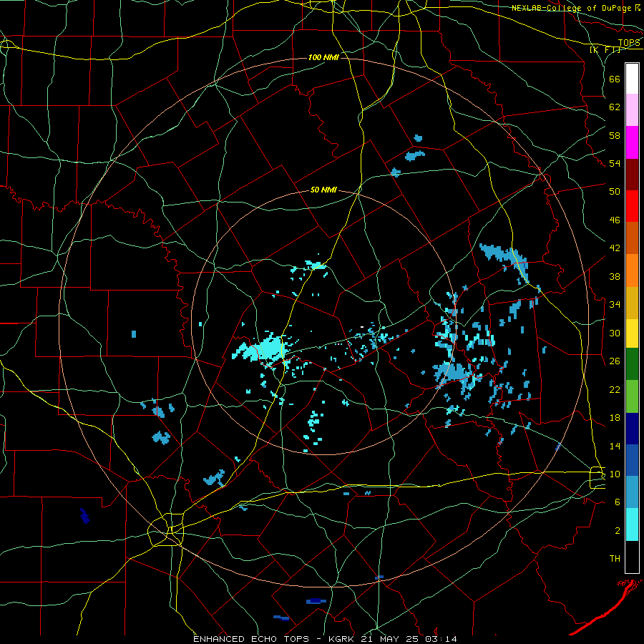Click the KGRK station ID in caption
The image size is (644, 644).
[x=343, y=639]
